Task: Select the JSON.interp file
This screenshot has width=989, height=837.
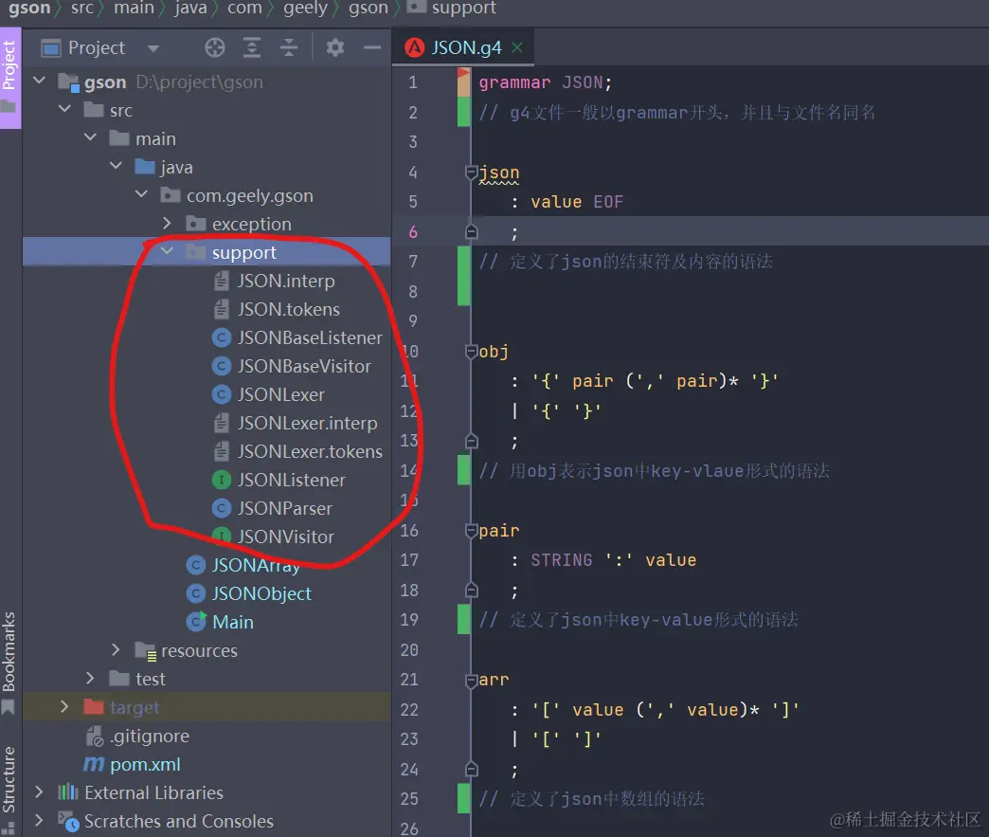Action: tap(286, 281)
